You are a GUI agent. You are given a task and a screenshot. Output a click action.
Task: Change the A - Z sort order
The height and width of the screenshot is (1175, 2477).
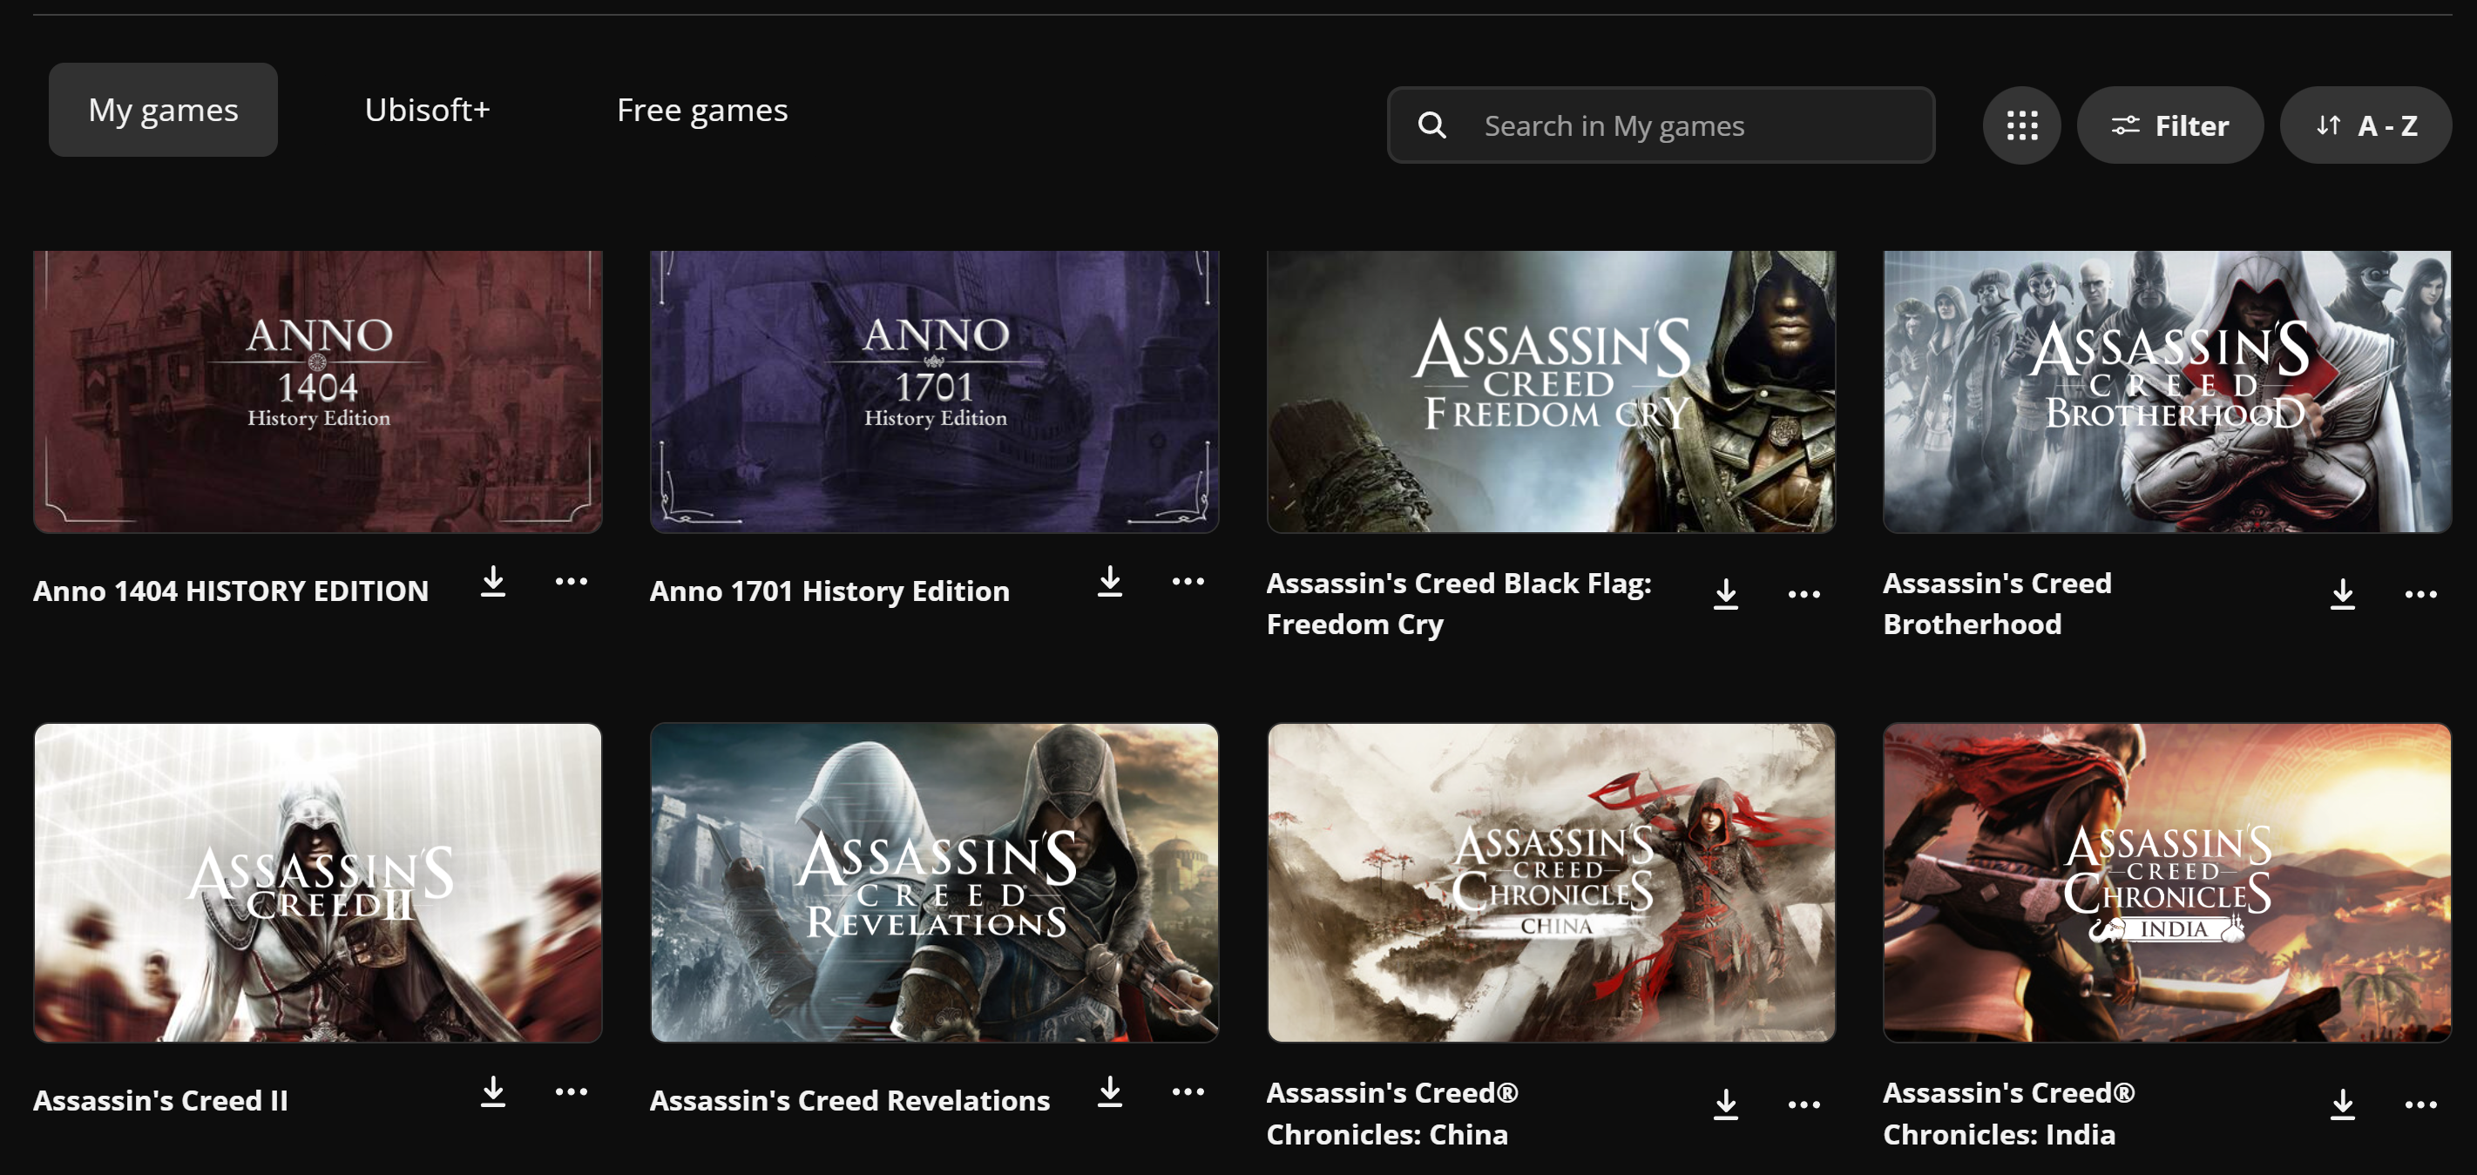(2365, 125)
